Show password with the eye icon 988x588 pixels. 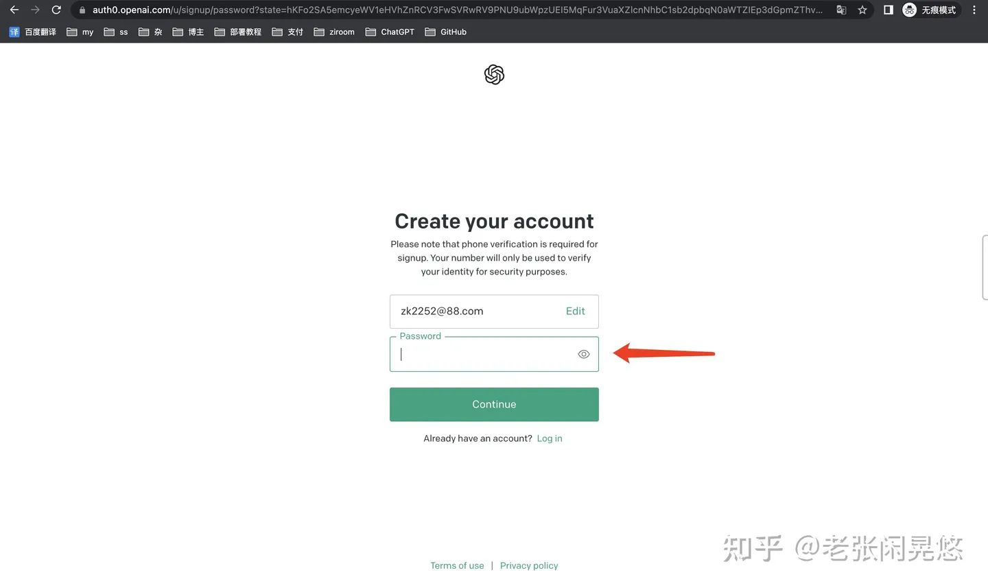click(x=584, y=354)
